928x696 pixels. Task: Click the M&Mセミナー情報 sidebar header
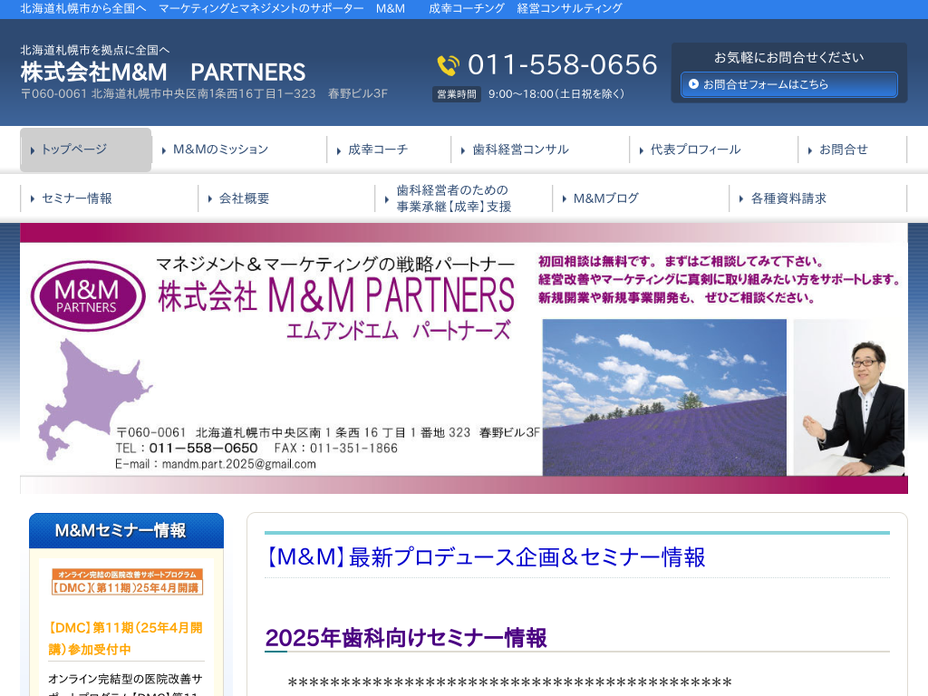click(126, 530)
